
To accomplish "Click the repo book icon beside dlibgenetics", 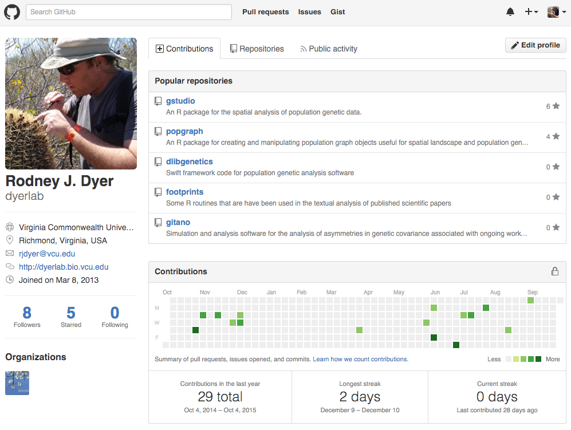I will [158, 162].
